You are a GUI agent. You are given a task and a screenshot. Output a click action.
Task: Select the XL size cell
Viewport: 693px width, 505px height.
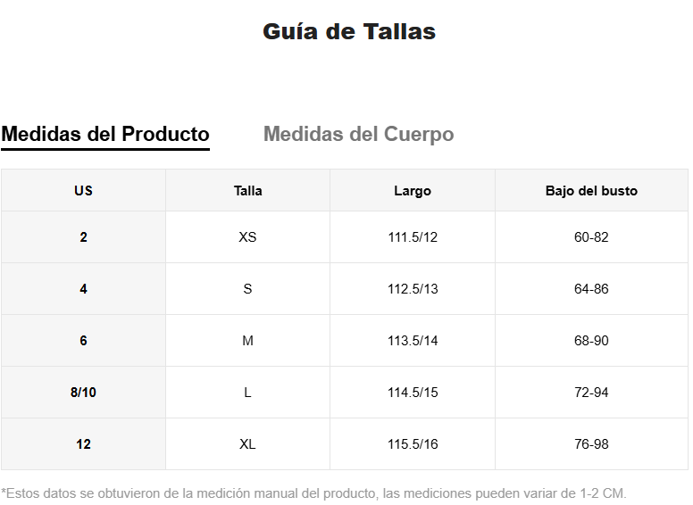(x=247, y=444)
